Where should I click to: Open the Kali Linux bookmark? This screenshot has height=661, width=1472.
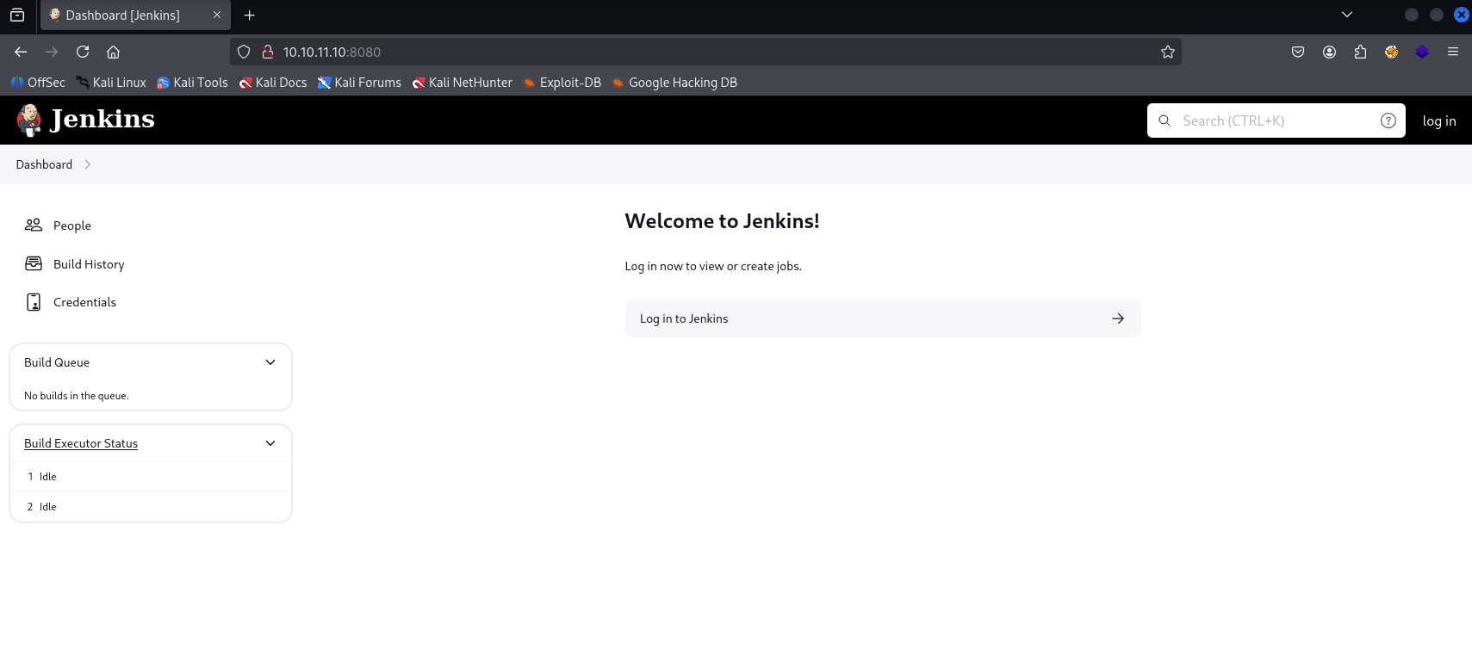click(x=111, y=83)
